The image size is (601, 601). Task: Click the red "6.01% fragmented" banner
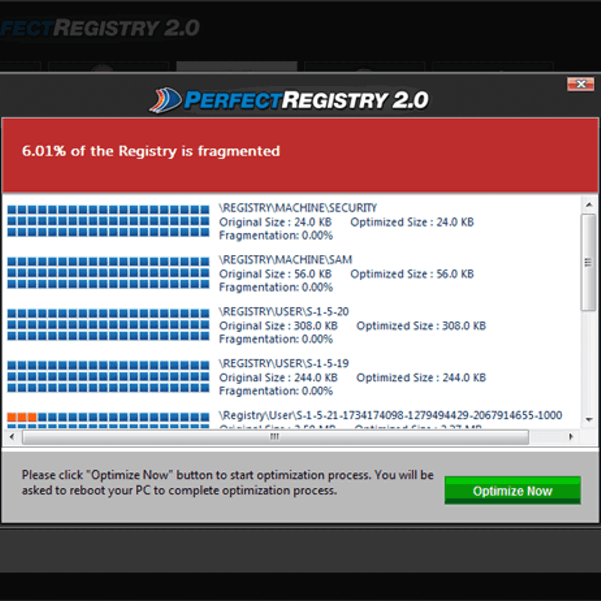pyautogui.click(x=300, y=155)
